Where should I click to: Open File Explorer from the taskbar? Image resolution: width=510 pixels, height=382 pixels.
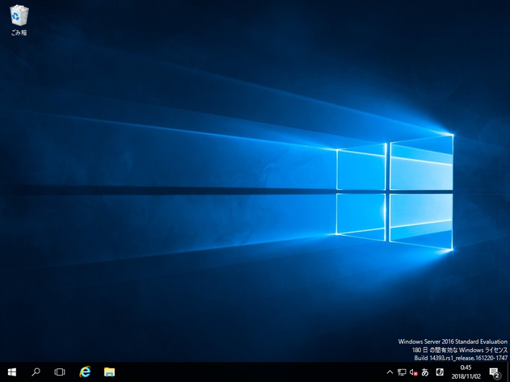[x=109, y=372]
